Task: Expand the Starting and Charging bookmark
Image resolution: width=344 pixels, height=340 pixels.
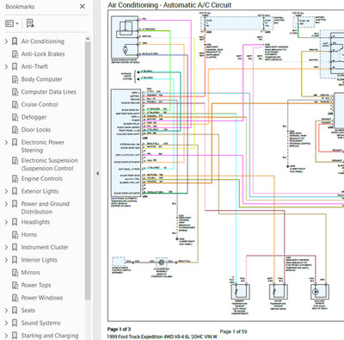Action: point(6,336)
